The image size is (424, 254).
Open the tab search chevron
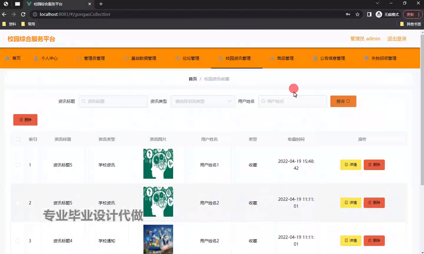(x=377, y=3)
